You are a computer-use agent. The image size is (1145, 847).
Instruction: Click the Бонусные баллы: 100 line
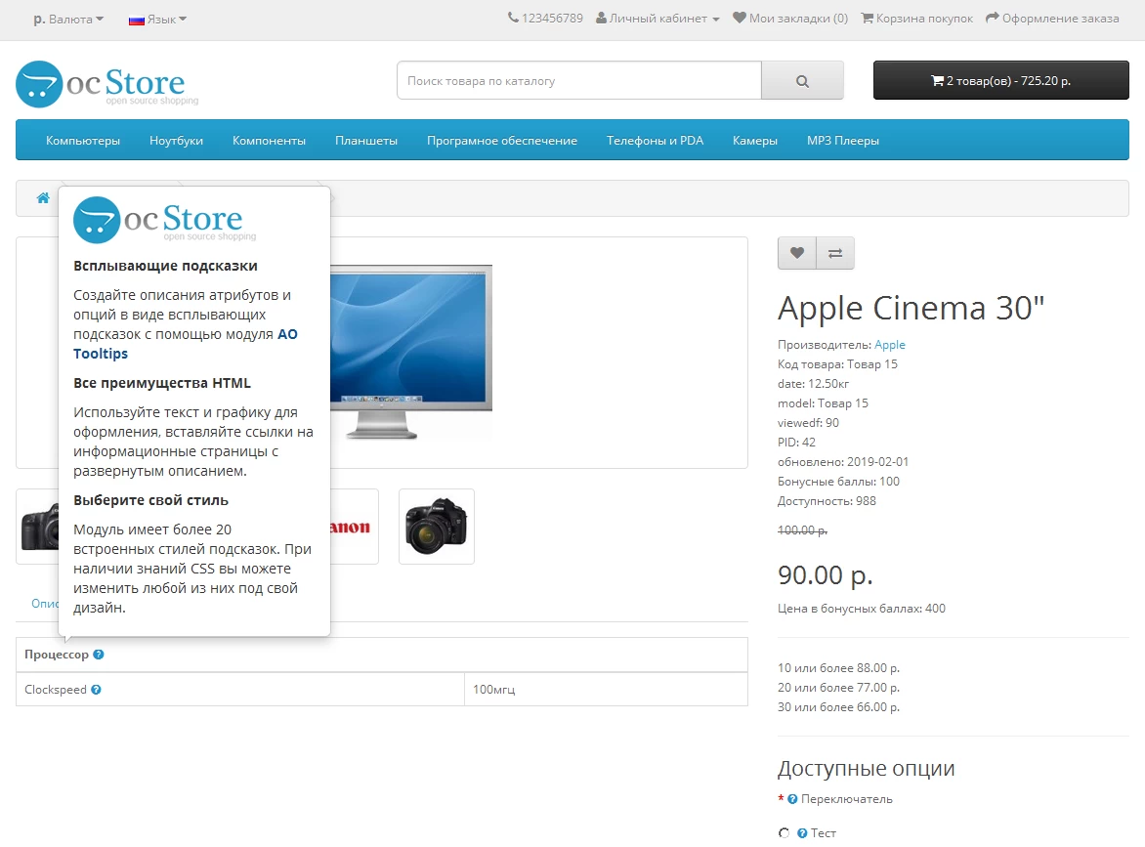(838, 482)
